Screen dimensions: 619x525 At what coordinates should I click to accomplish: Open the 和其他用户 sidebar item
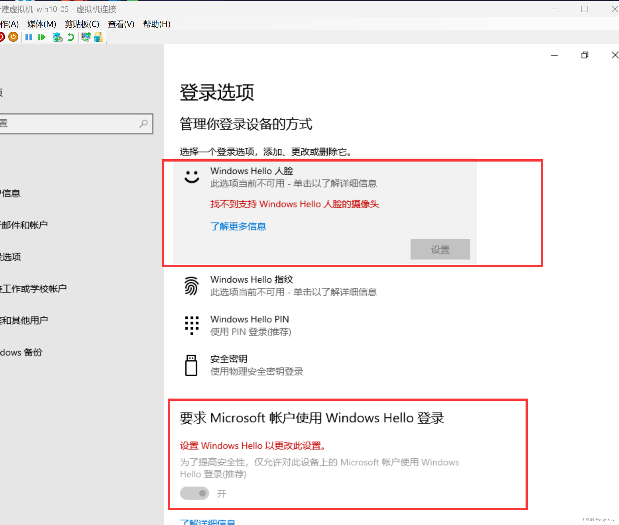24,320
